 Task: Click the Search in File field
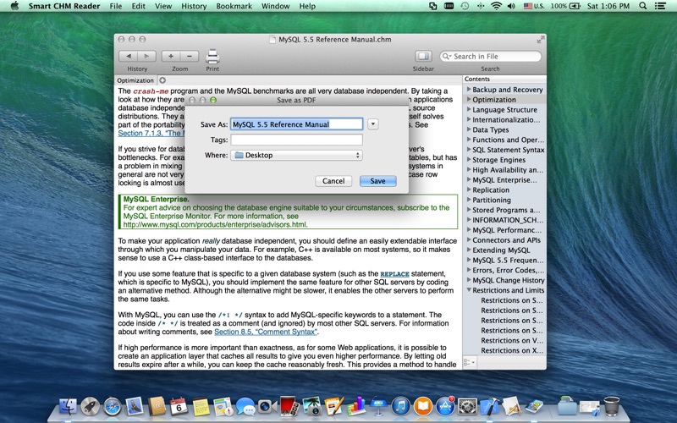491,56
